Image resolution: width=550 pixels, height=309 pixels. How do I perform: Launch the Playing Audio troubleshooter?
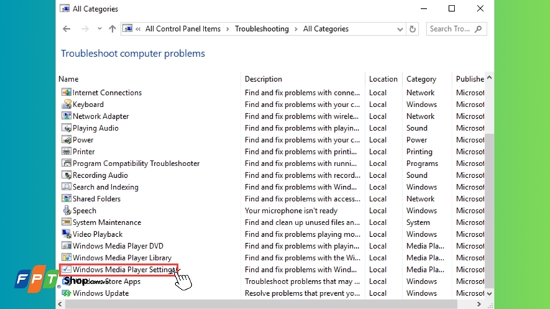click(x=96, y=128)
